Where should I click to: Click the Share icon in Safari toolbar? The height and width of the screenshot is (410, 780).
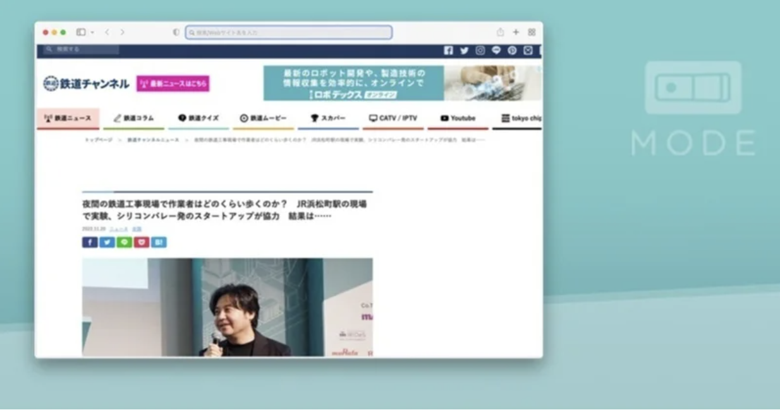point(500,32)
